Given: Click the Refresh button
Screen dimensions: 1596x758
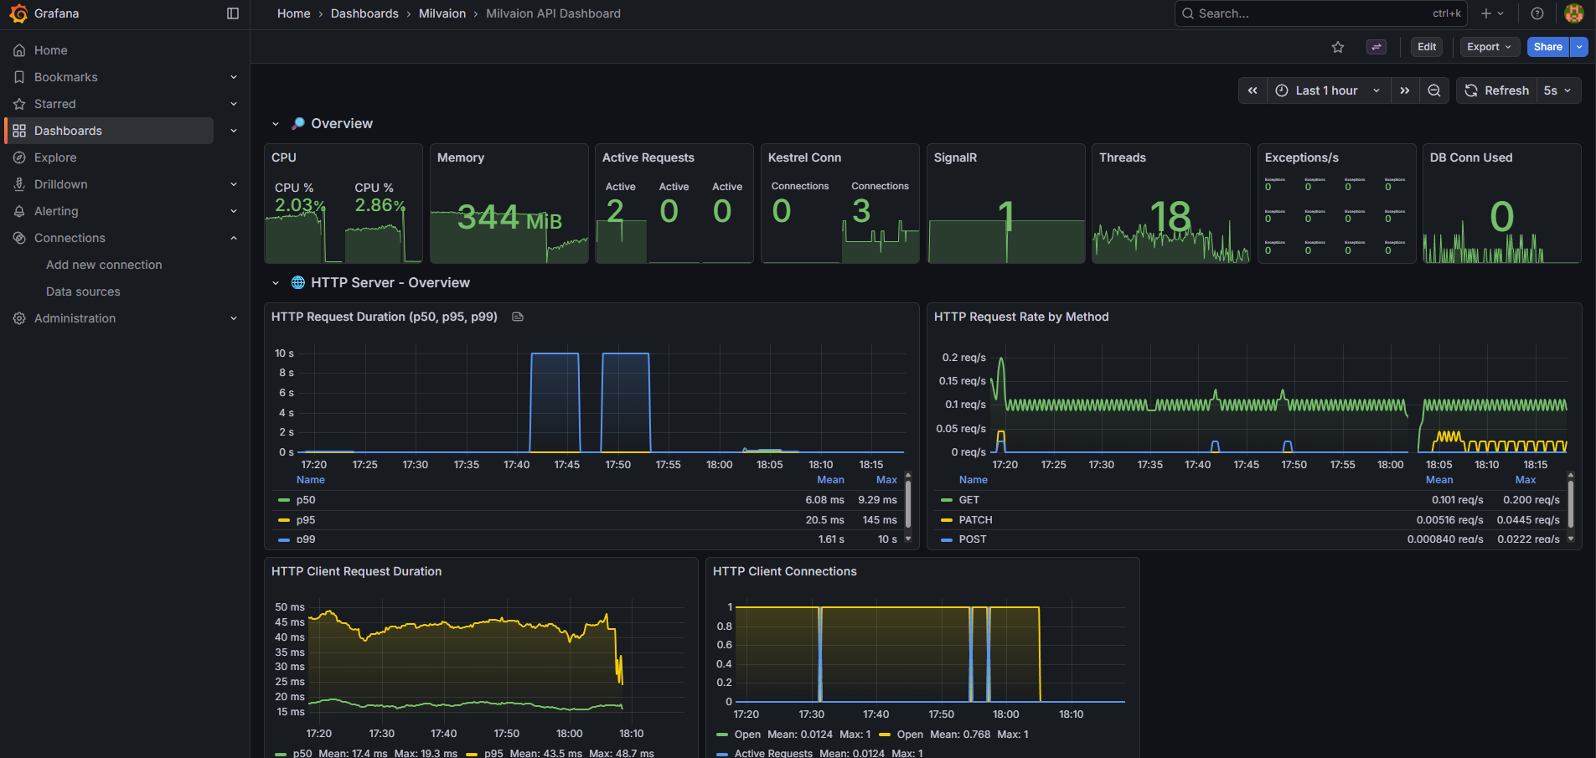Looking at the screenshot, I should (x=1497, y=90).
